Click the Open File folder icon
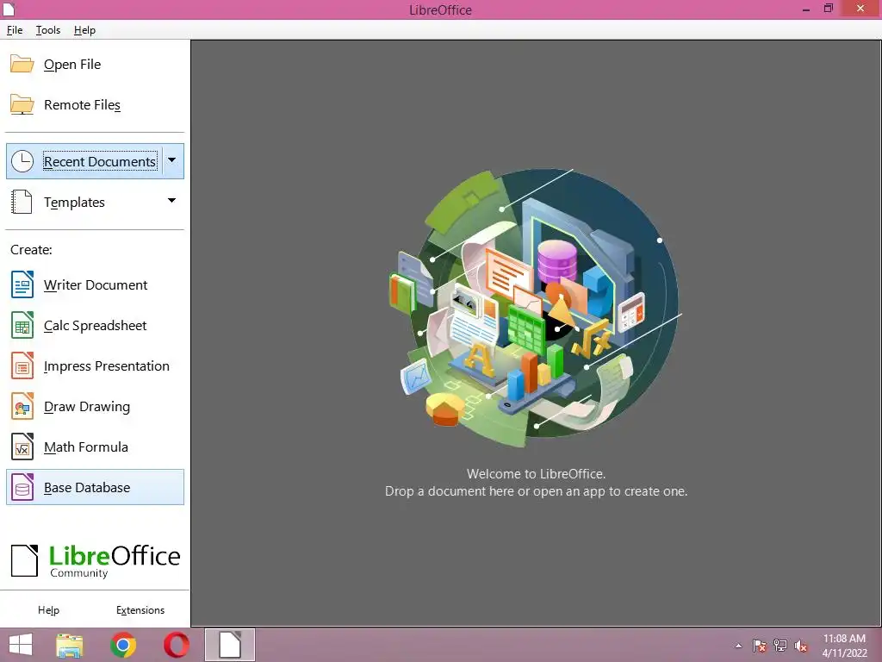Image resolution: width=882 pixels, height=662 pixels. [22, 64]
